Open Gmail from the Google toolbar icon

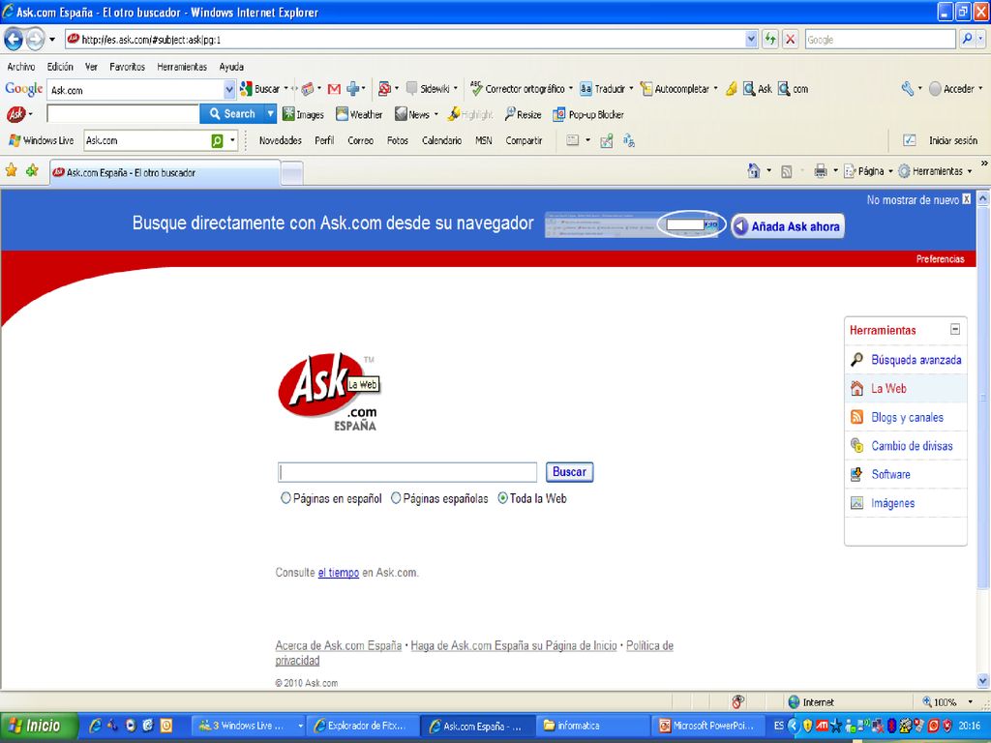[x=334, y=89]
